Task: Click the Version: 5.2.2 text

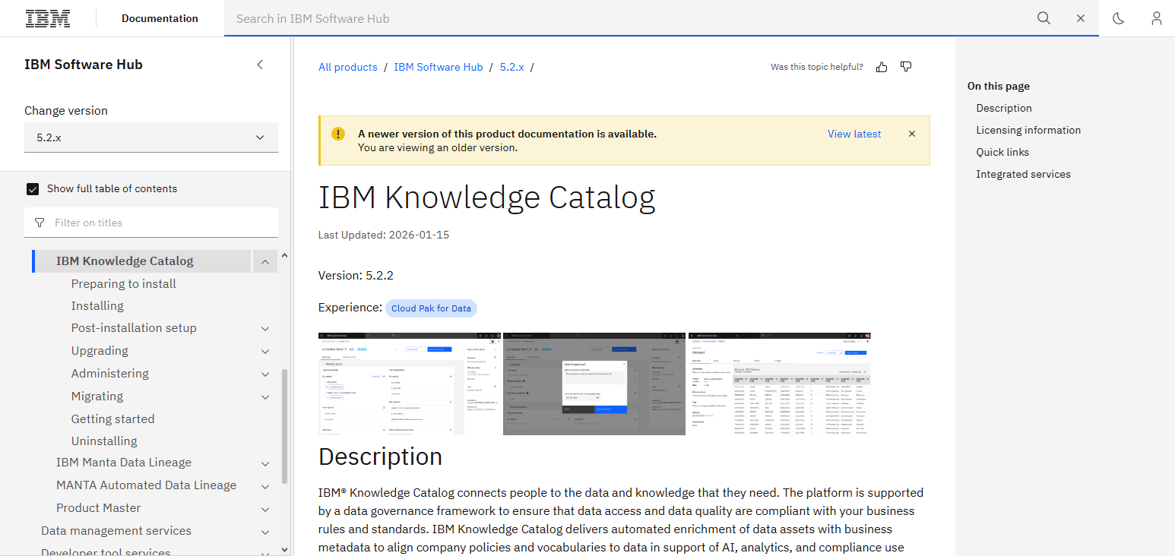Action: pyautogui.click(x=356, y=275)
